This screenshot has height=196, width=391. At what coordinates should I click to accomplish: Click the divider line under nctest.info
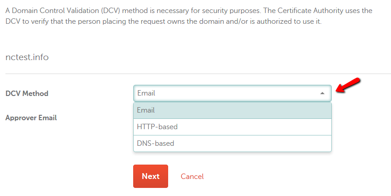pyautogui.click(x=198, y=74)
